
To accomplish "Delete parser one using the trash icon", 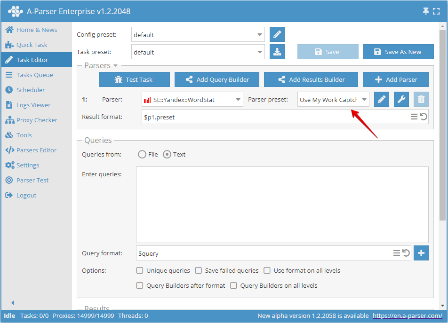I will pyautogui.click(x=421, y=99).
